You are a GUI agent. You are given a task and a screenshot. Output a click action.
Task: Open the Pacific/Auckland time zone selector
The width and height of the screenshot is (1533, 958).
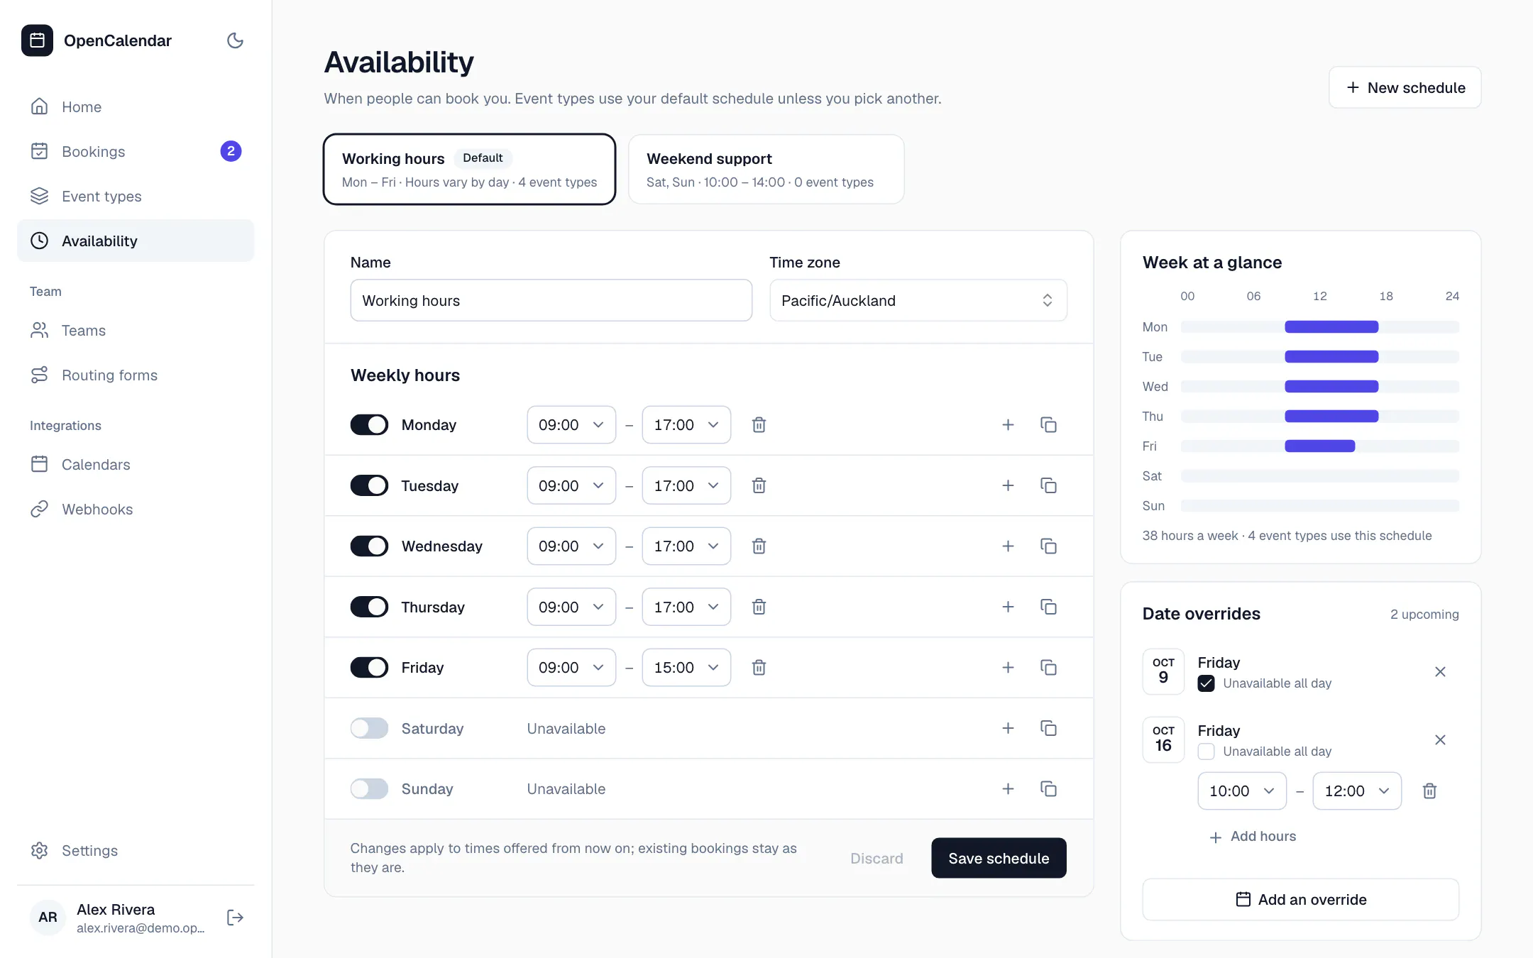pyautogui.click(x=918, y=300)
